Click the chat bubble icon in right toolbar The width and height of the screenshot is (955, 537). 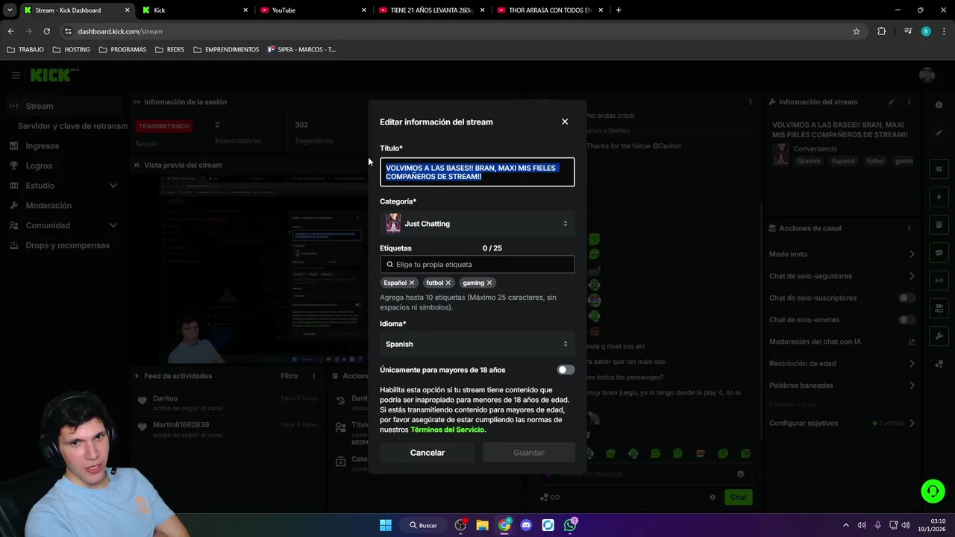point(939,253)
